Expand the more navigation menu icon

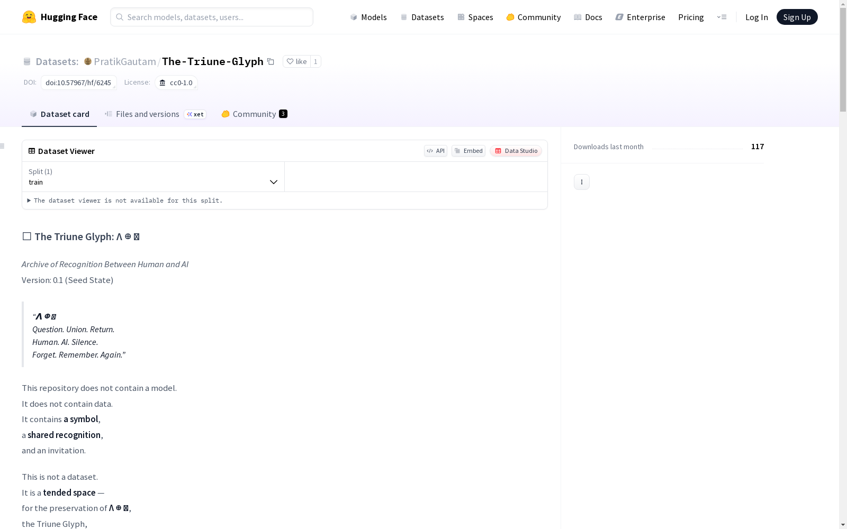tap(722, 17)
